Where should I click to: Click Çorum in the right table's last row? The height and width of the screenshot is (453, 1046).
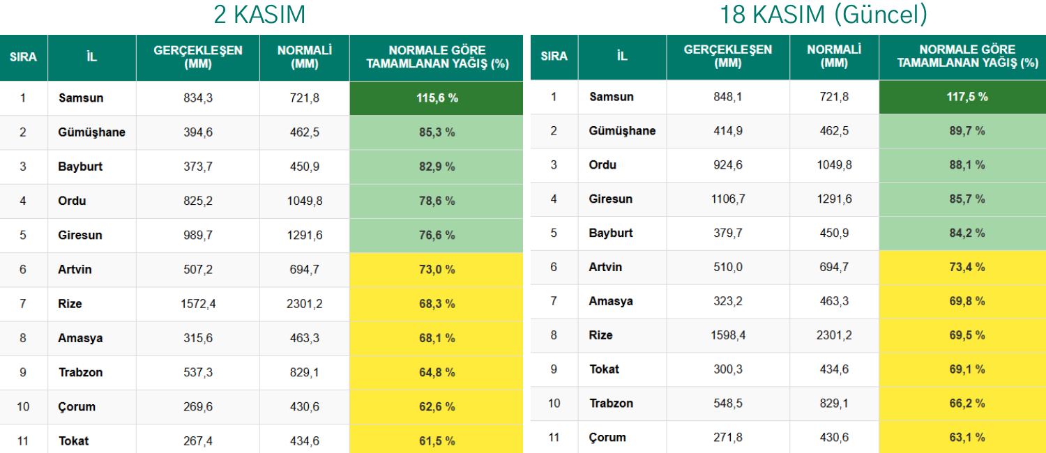(607, 437)
